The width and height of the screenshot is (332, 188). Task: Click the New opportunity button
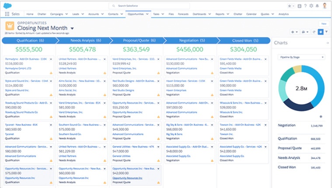[324, 24]
